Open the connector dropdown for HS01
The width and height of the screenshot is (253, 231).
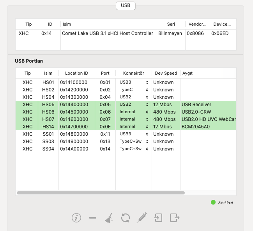[x=134, y=82]
